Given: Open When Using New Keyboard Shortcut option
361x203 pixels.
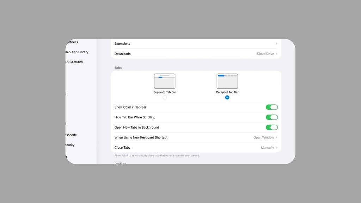Looking at the screenshot, I should pyautogui.click(x=196, y=137).
